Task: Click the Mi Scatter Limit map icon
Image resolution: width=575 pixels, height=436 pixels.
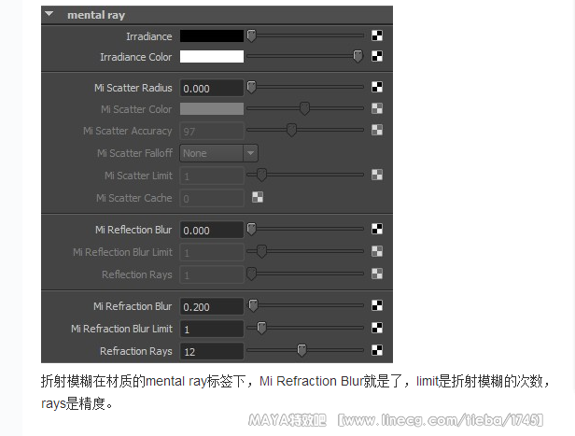Action: point(377,175)
